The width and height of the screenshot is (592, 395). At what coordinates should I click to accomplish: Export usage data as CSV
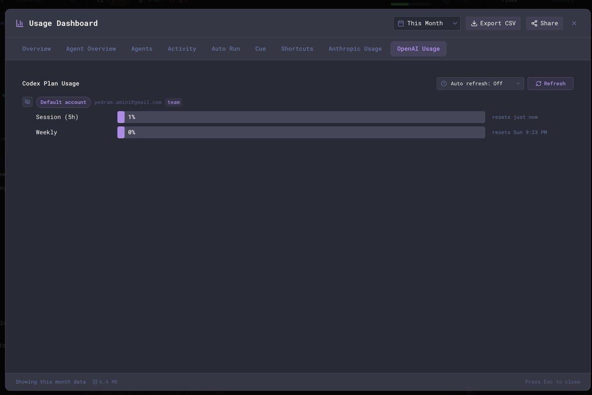click(493, 23)
